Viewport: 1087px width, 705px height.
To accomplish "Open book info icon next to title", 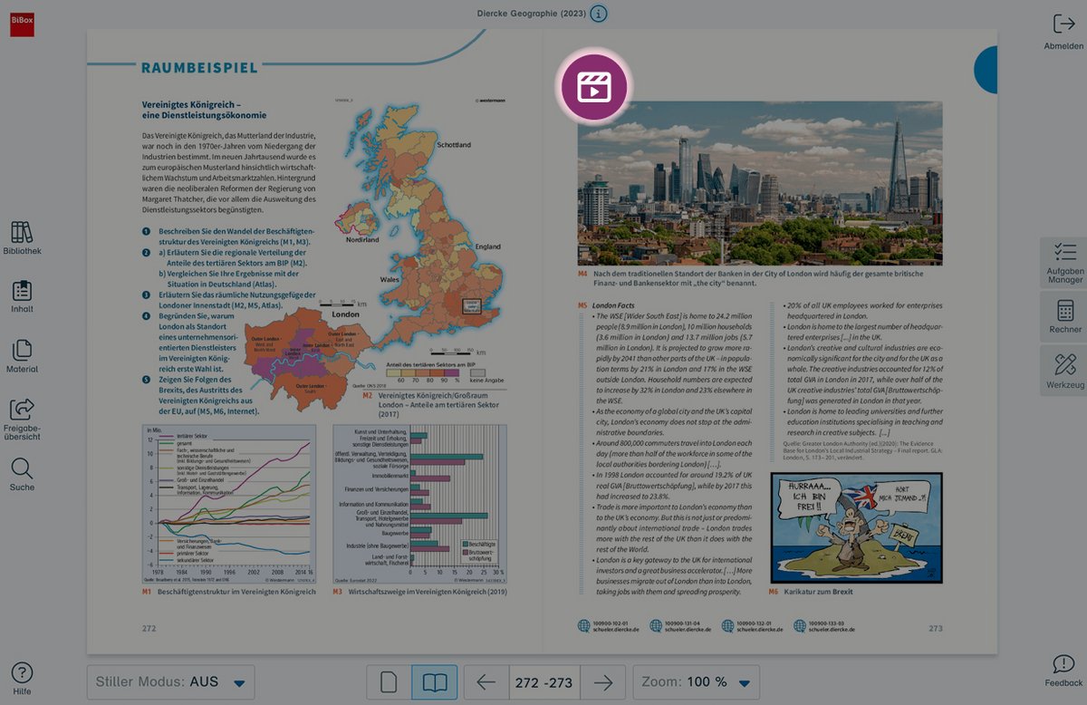I will pos(599,14).
